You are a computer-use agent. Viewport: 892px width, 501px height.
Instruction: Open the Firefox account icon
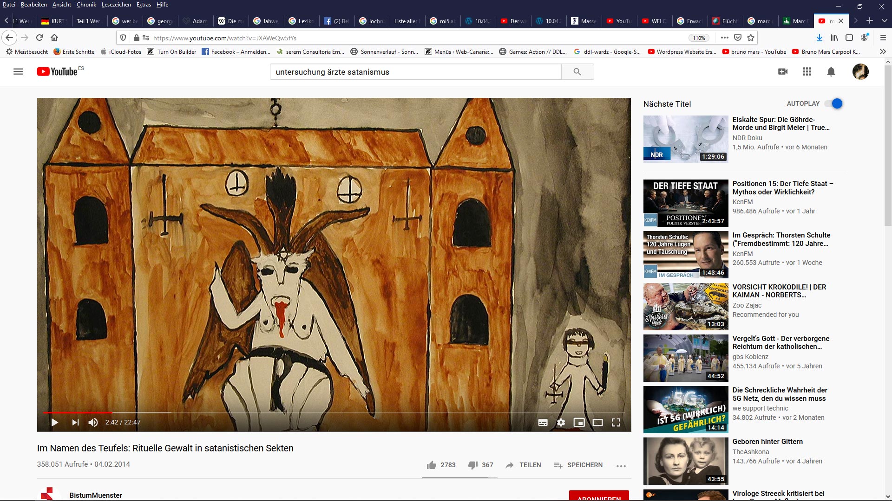coord(864,38)
